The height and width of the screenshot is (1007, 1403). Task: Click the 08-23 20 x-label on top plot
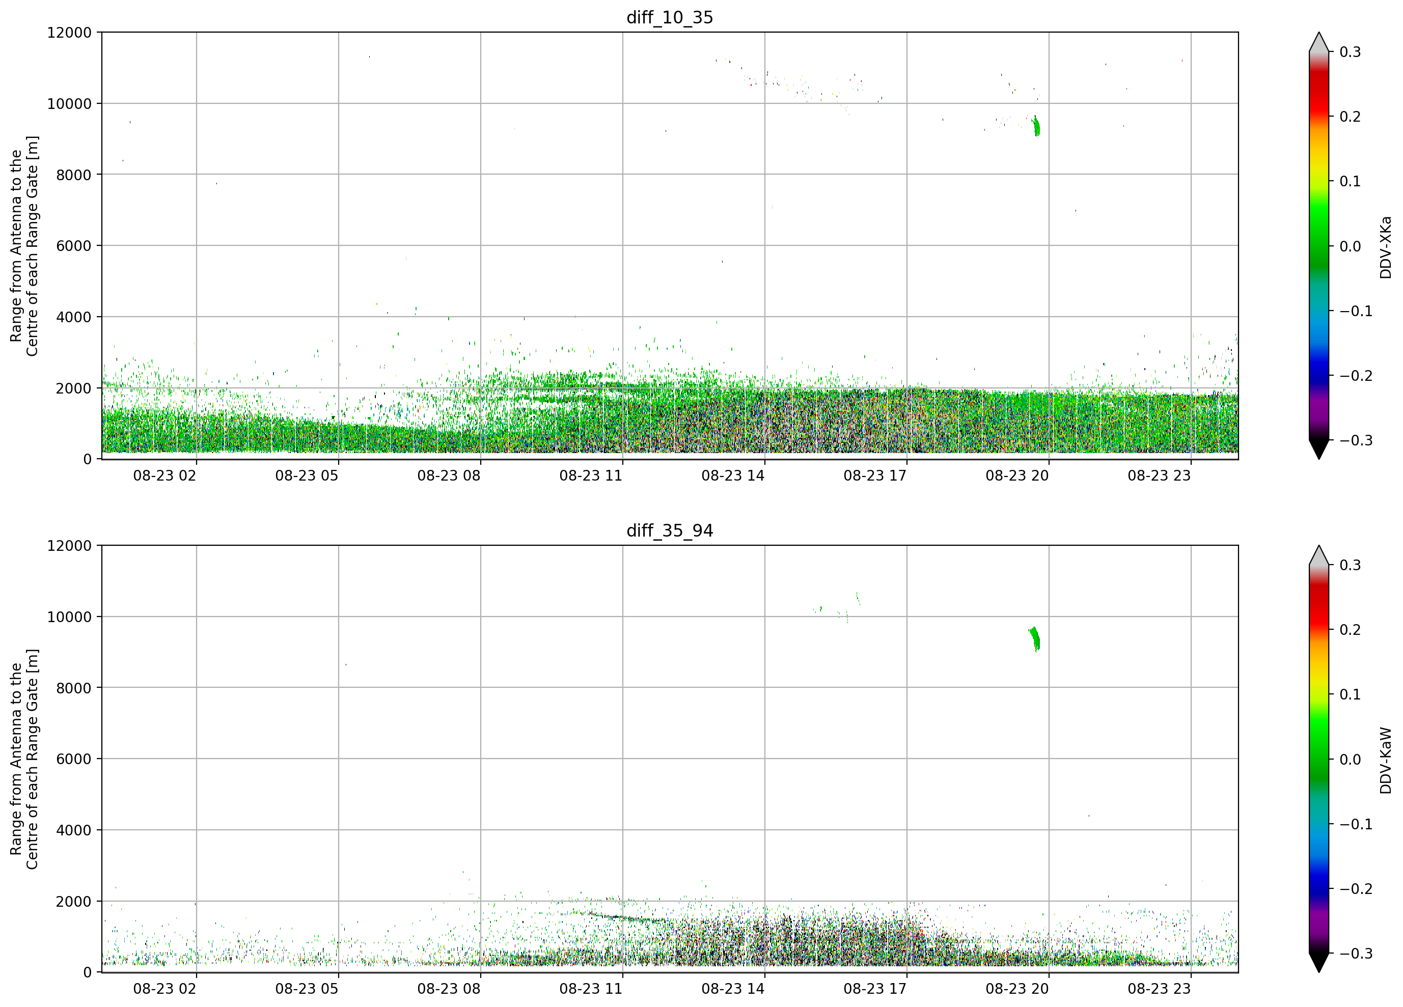[x=1017, y=475]
